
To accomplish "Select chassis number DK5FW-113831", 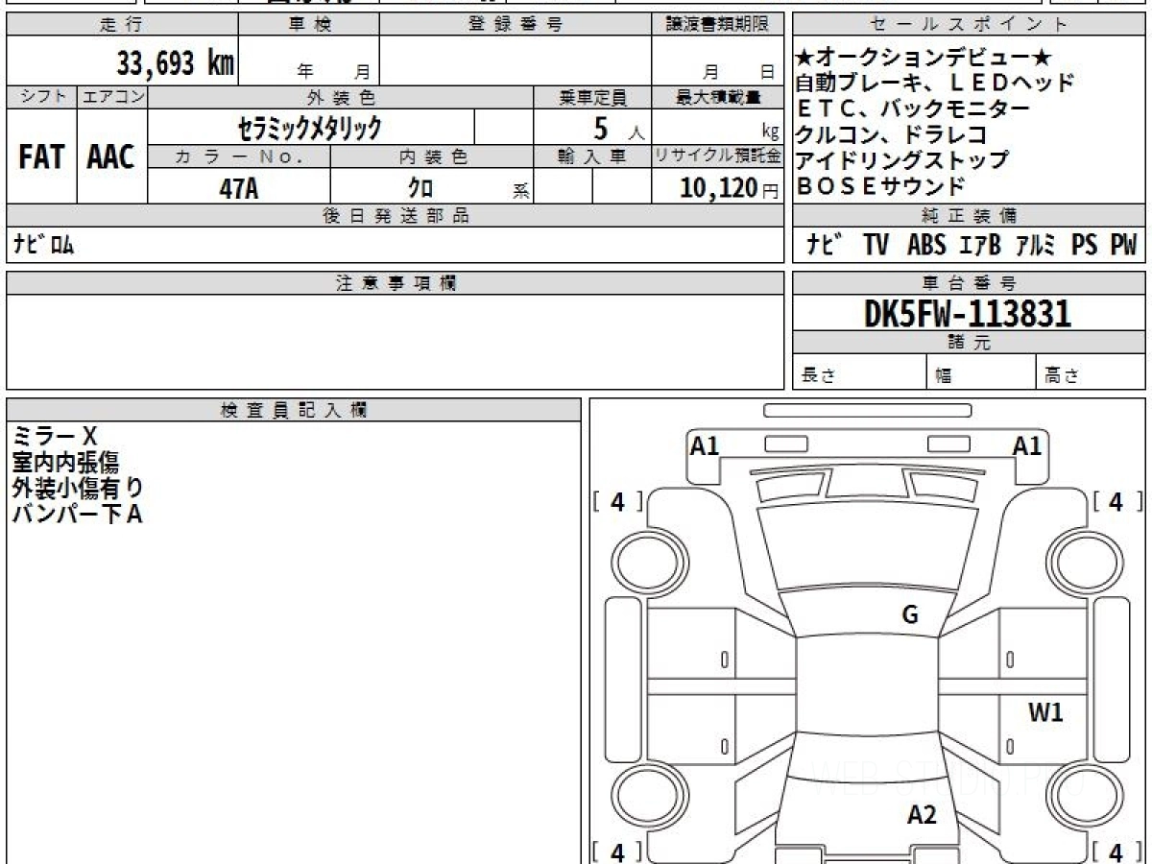I will 968,313.
